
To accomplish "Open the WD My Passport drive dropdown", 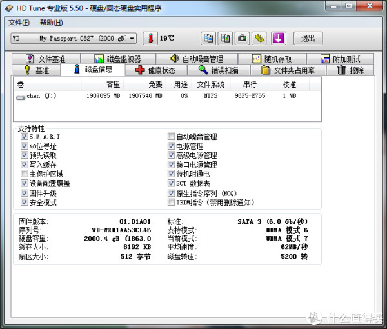I will [x=74, y=38].
